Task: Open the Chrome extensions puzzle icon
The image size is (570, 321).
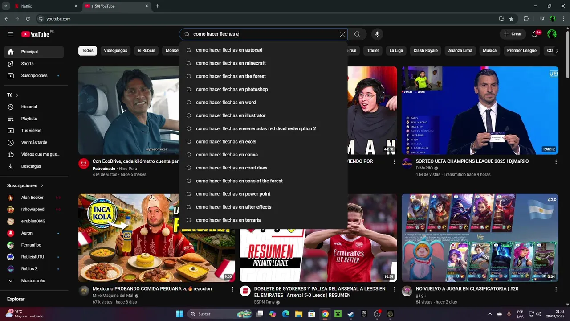Action: tap(526, 19)
